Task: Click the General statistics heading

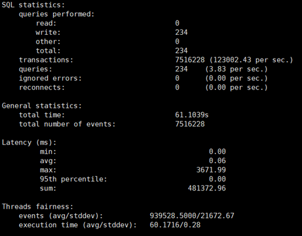Action: [x=42, y=106]
